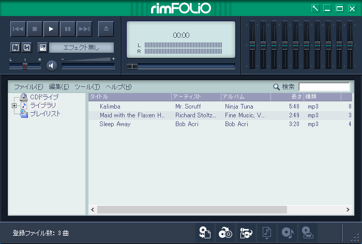
Task: Open the ヘルプ(H) menu
Action: pyautogui.click(x=118, y=87)
